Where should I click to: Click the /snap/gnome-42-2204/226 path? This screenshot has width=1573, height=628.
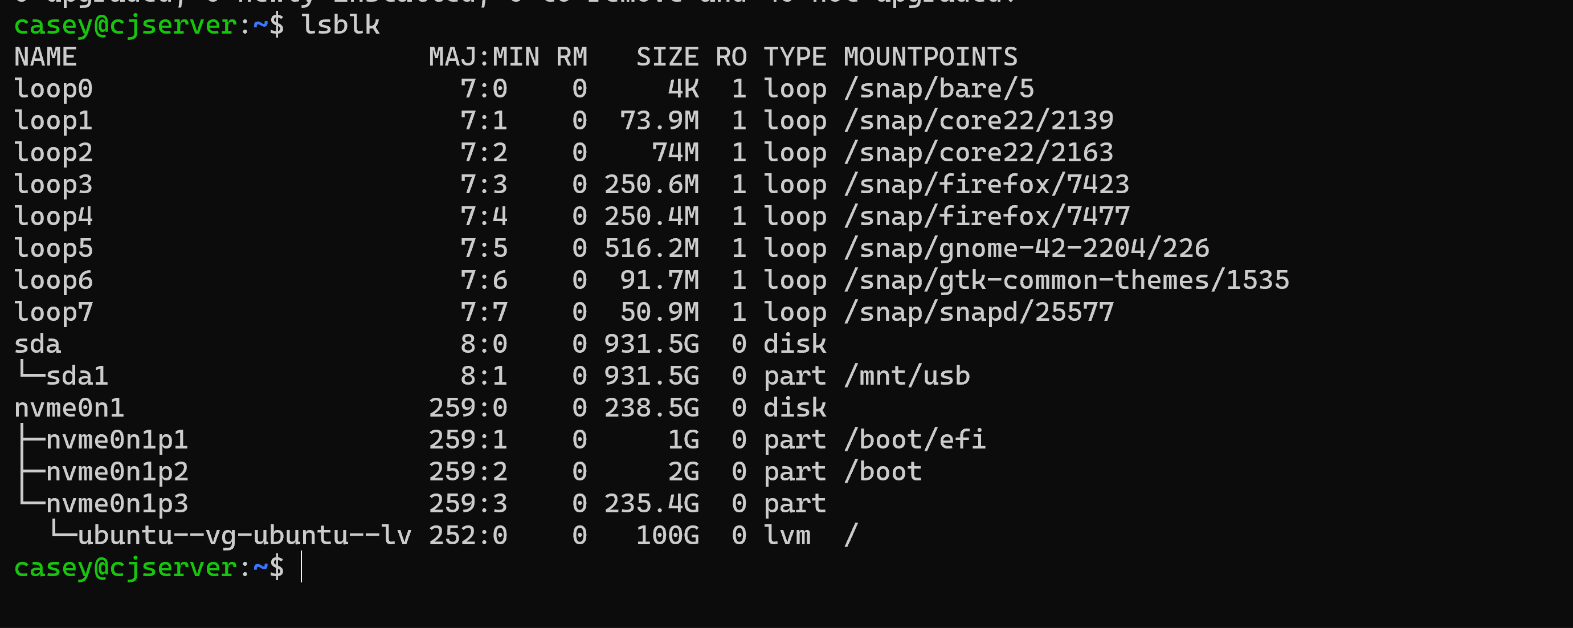(x=1026, y=248)
